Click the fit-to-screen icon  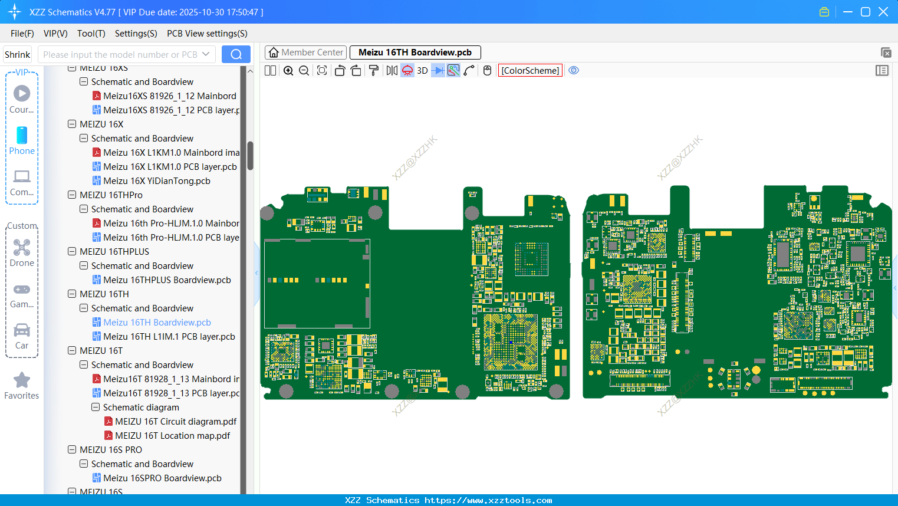(x=322, y=71)
